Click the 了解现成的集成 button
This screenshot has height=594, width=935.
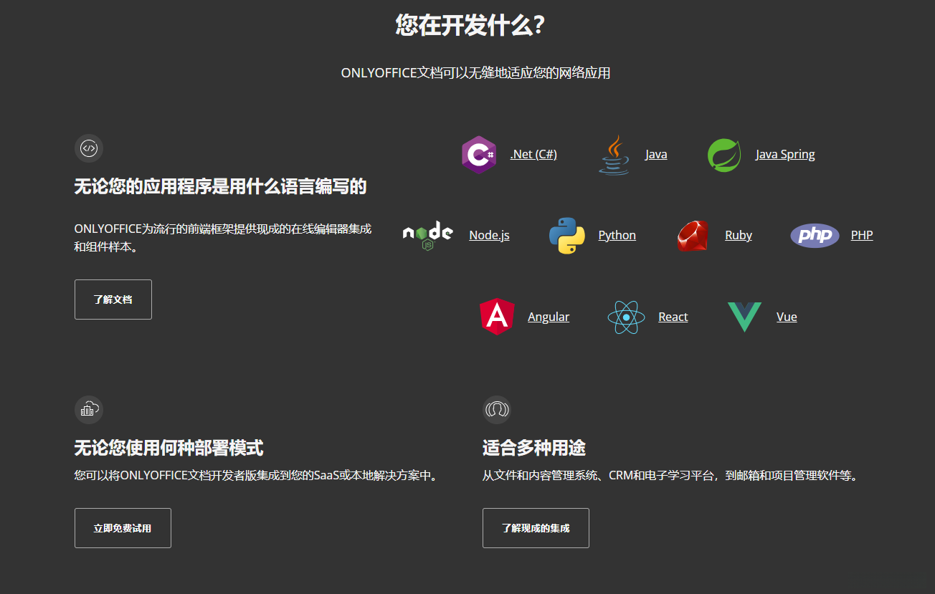(536, 527)
